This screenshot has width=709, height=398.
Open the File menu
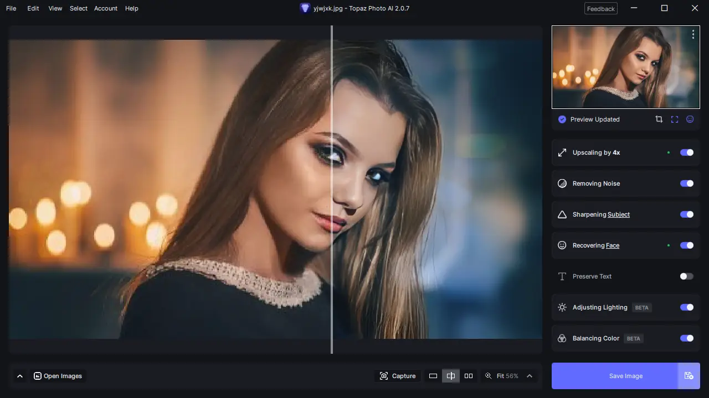[x=11, y=8]
